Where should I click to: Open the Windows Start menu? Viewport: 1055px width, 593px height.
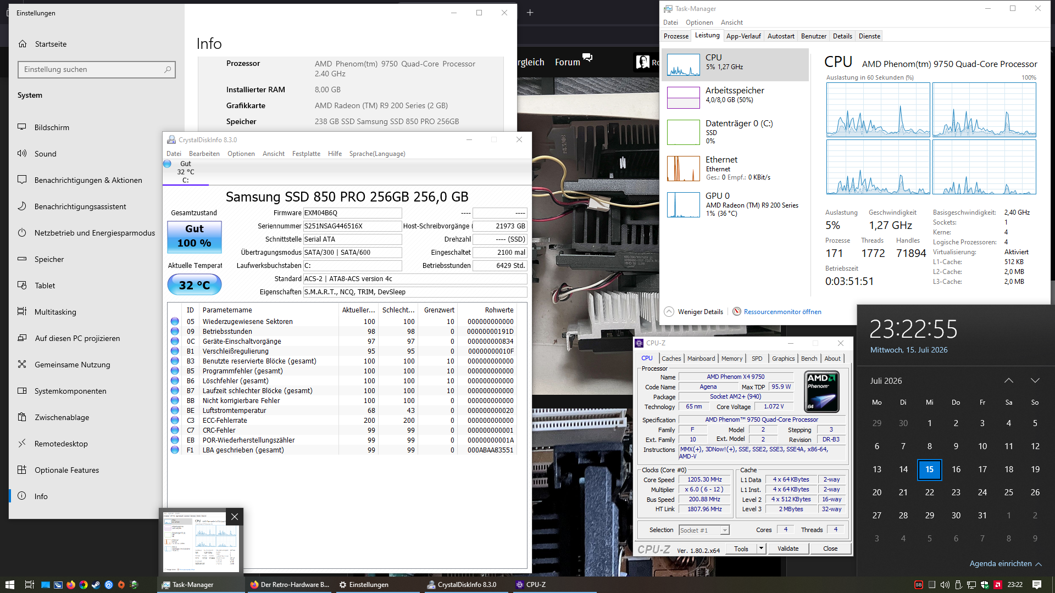pos(9,585)
